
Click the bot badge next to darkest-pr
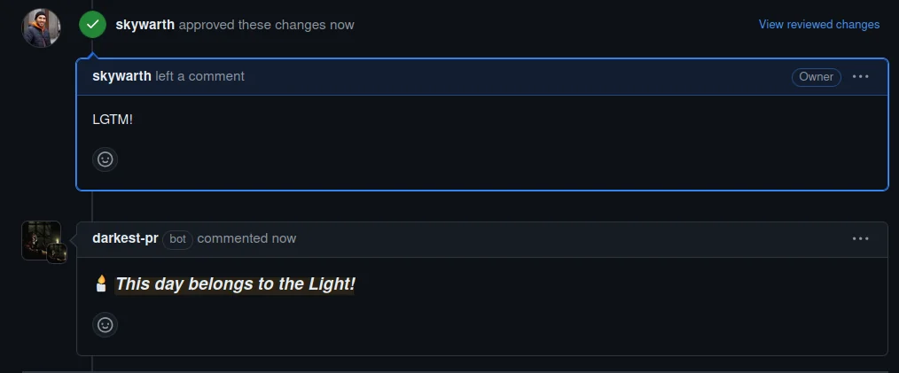pyautogui.click(x=177, y=239)
